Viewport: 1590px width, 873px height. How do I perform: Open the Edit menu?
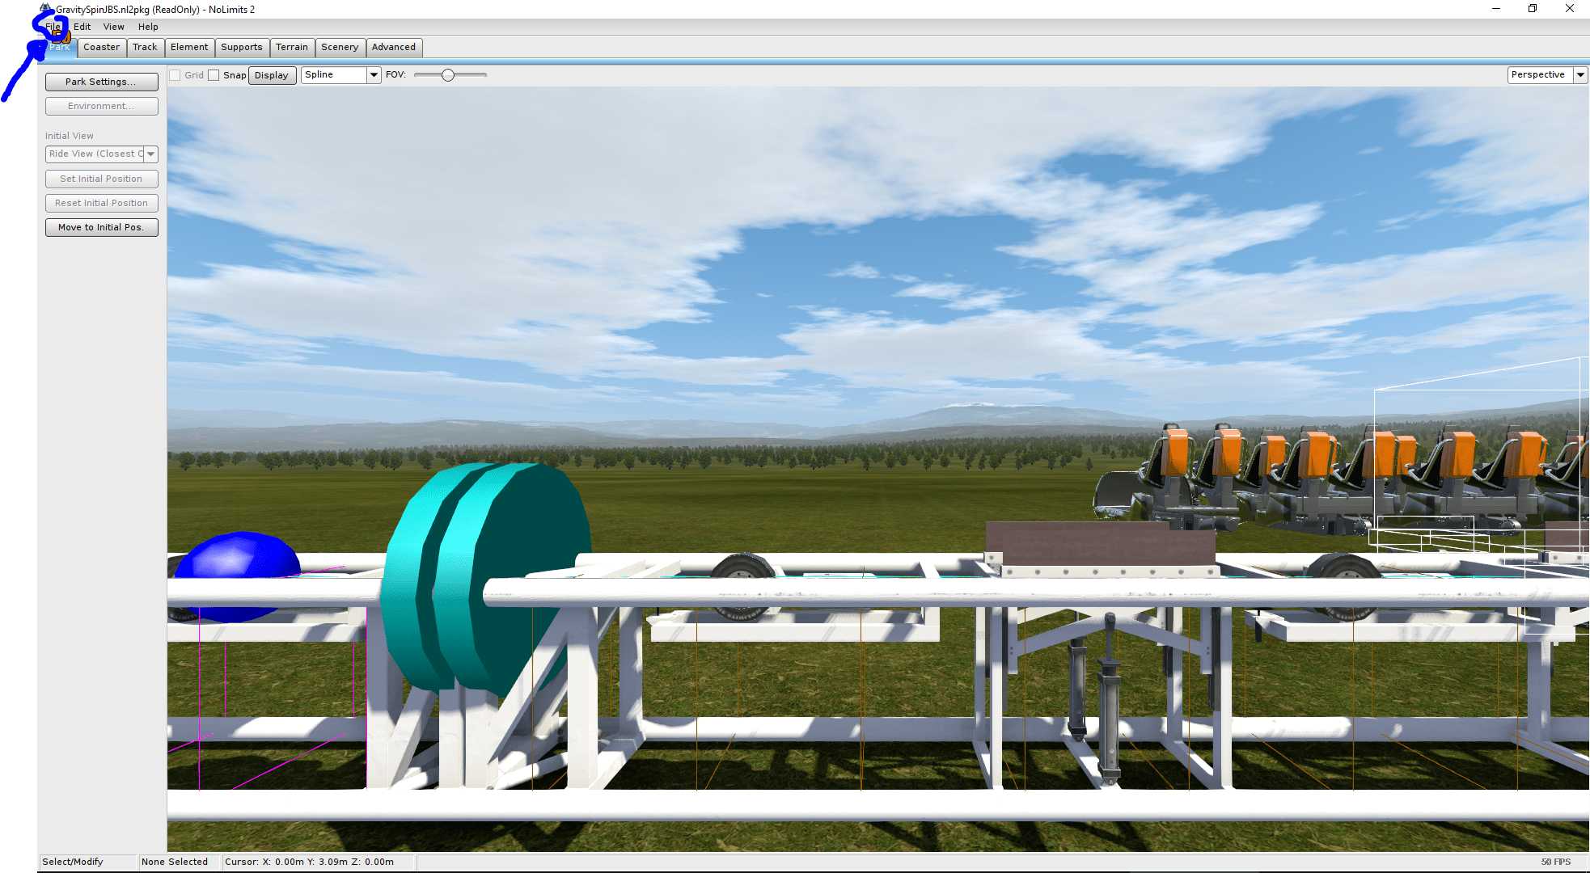[x=82, y=27]
